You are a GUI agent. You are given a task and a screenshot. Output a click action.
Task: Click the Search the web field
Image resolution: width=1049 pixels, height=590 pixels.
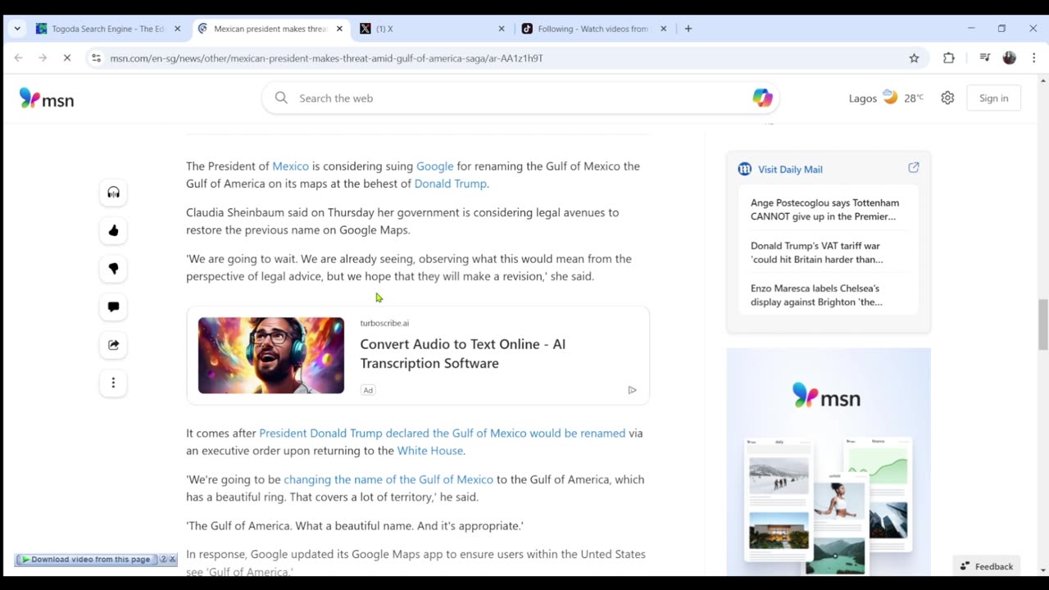(520, 98)
